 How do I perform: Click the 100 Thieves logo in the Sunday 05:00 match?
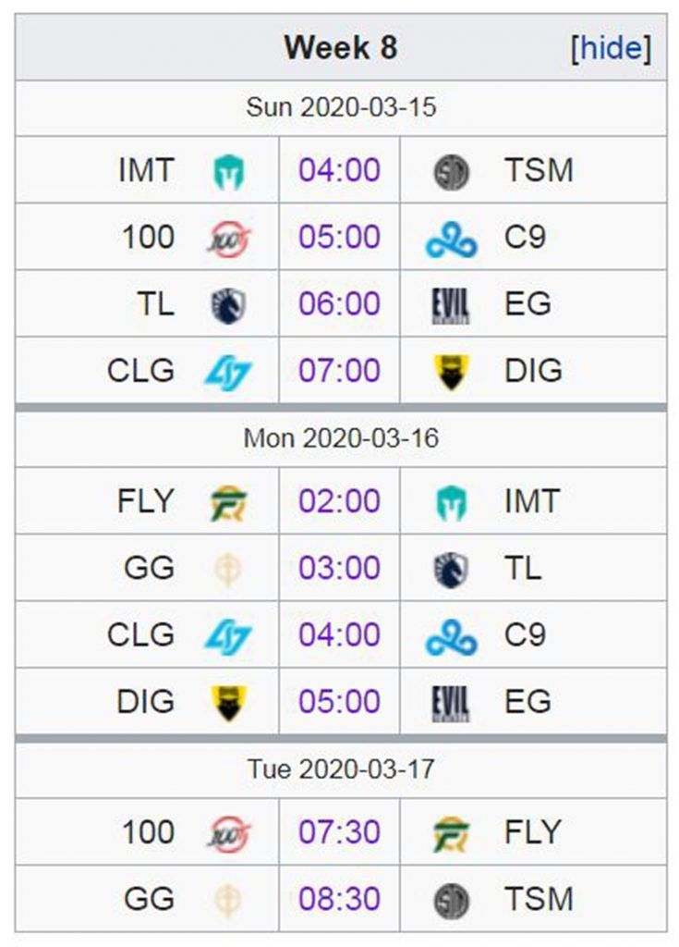(x=229, y=239)
